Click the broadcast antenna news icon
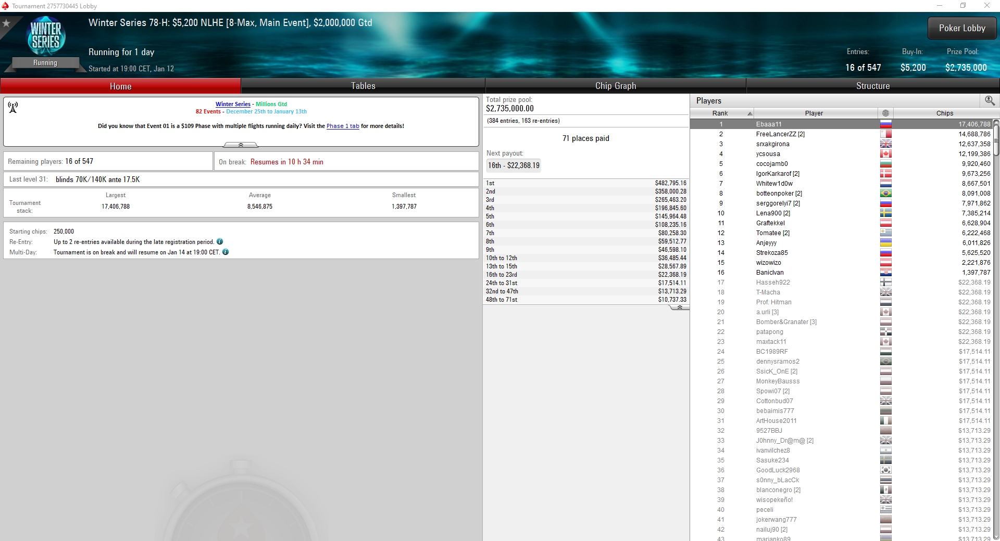The image size is (1000, 541). 13,107
